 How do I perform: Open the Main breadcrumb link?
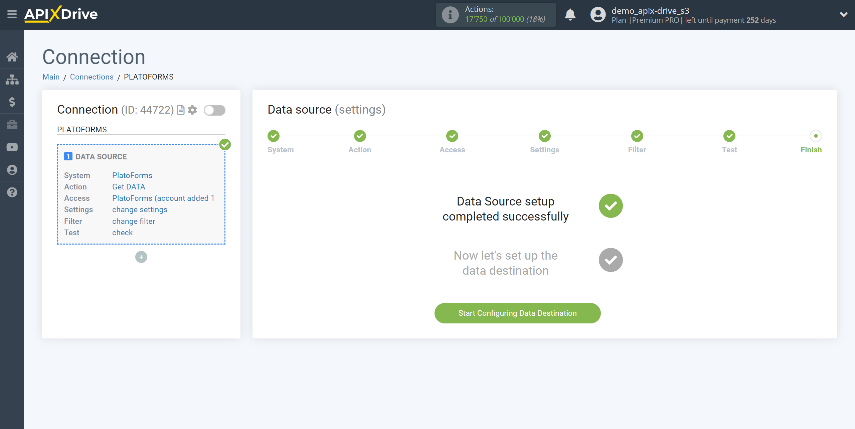pos(51,77)
